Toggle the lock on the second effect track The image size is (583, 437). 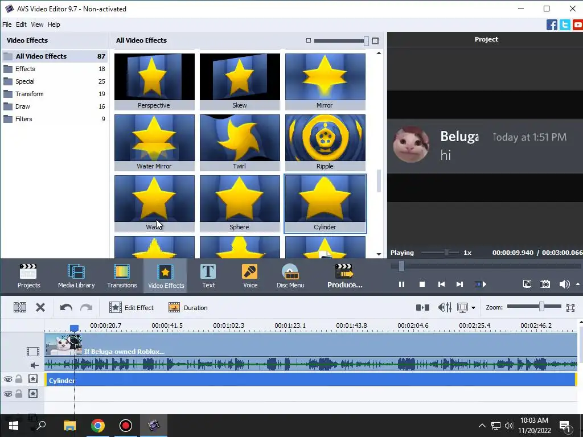click(x=19, y=394)
